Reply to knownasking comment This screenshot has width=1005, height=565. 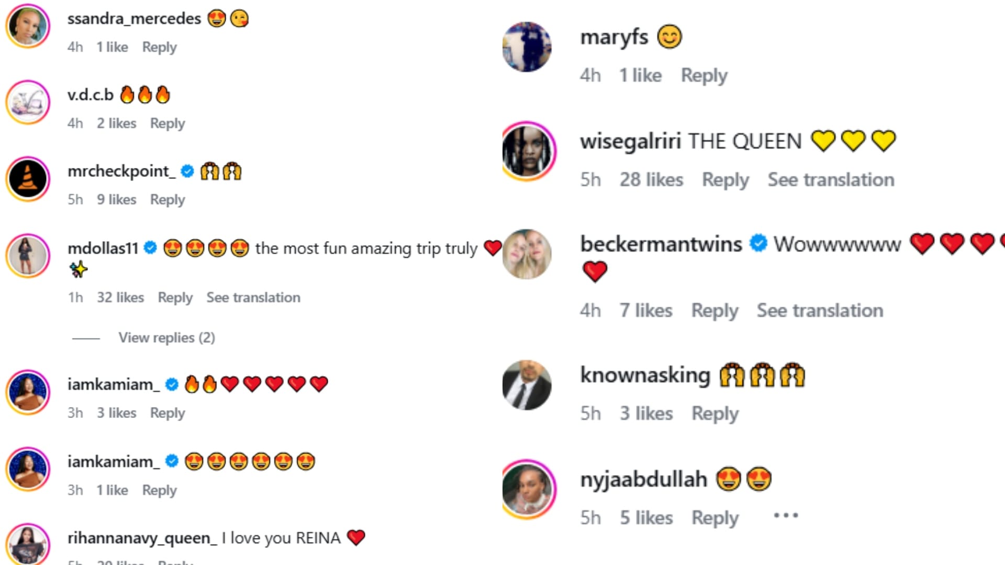click(x=714, y=414)
